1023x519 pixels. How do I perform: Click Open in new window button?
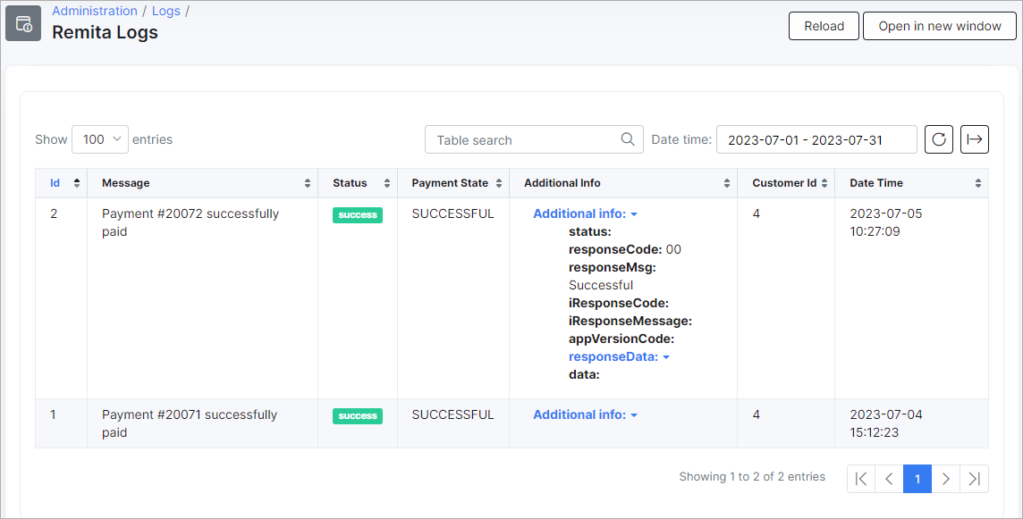pyautogui.click(x=940, y=26)
